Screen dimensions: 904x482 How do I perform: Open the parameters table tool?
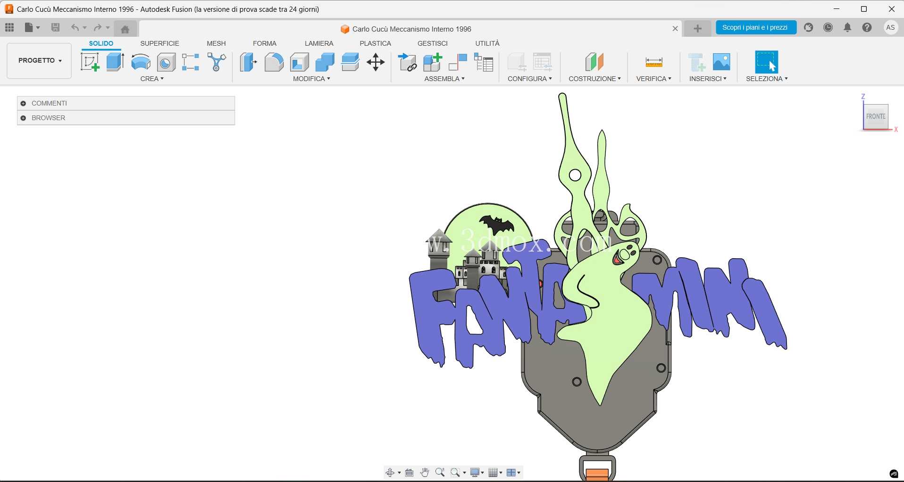click(x=484, y=62)
